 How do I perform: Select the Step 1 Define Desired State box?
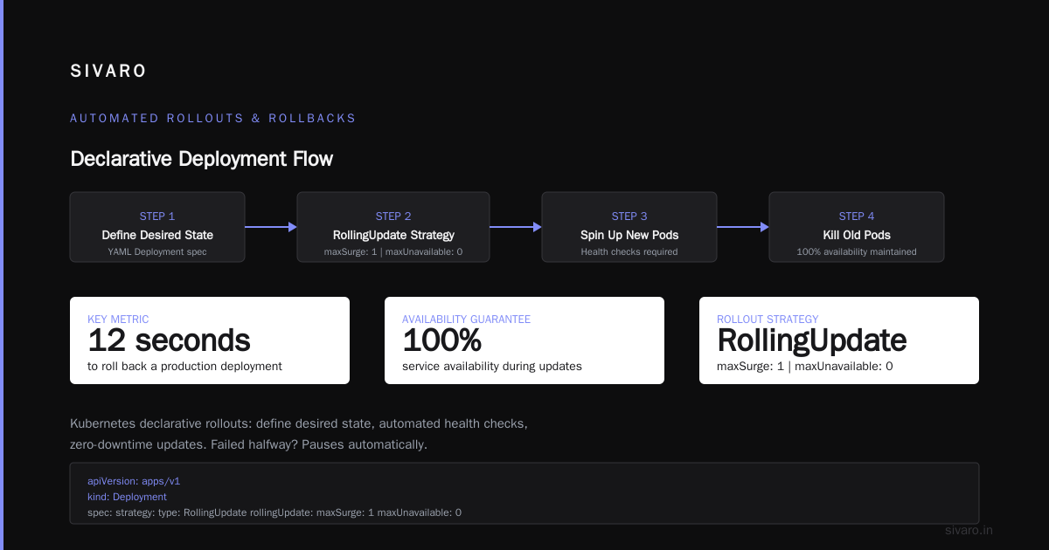pos(157,227)
